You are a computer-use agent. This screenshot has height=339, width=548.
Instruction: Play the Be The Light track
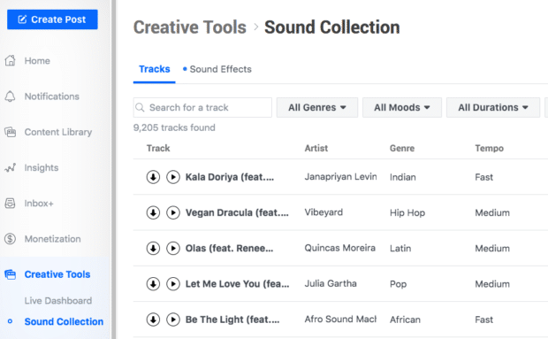(173, 320)
